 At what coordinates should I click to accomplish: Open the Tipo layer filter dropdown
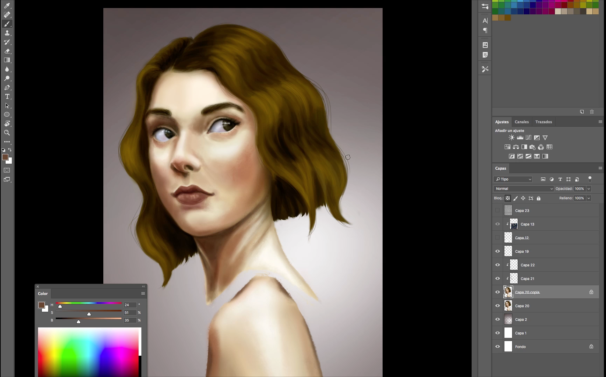pos(513,179)
